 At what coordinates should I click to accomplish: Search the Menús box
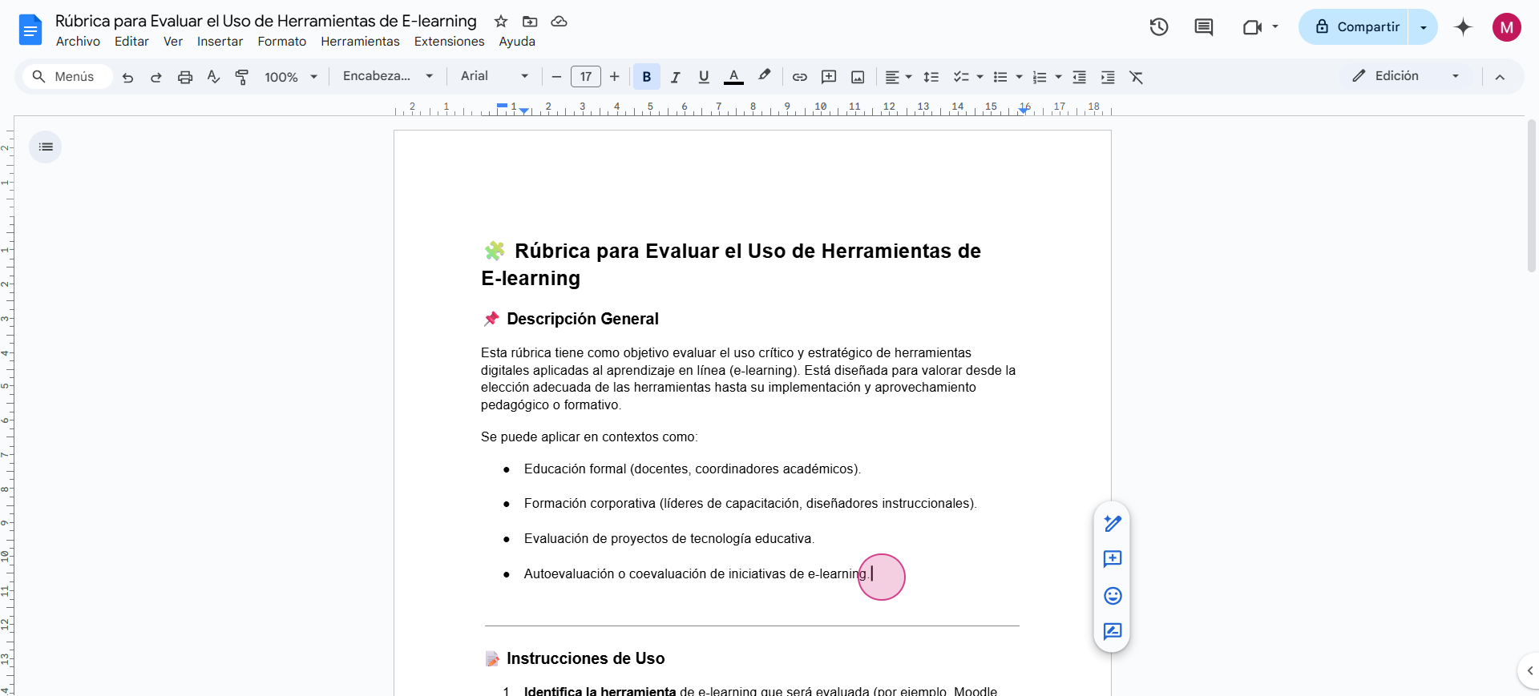[66, 77]
